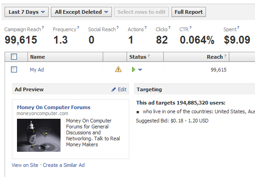Click the Full Report button
255x177 pixels.
[x=188, y=12]
